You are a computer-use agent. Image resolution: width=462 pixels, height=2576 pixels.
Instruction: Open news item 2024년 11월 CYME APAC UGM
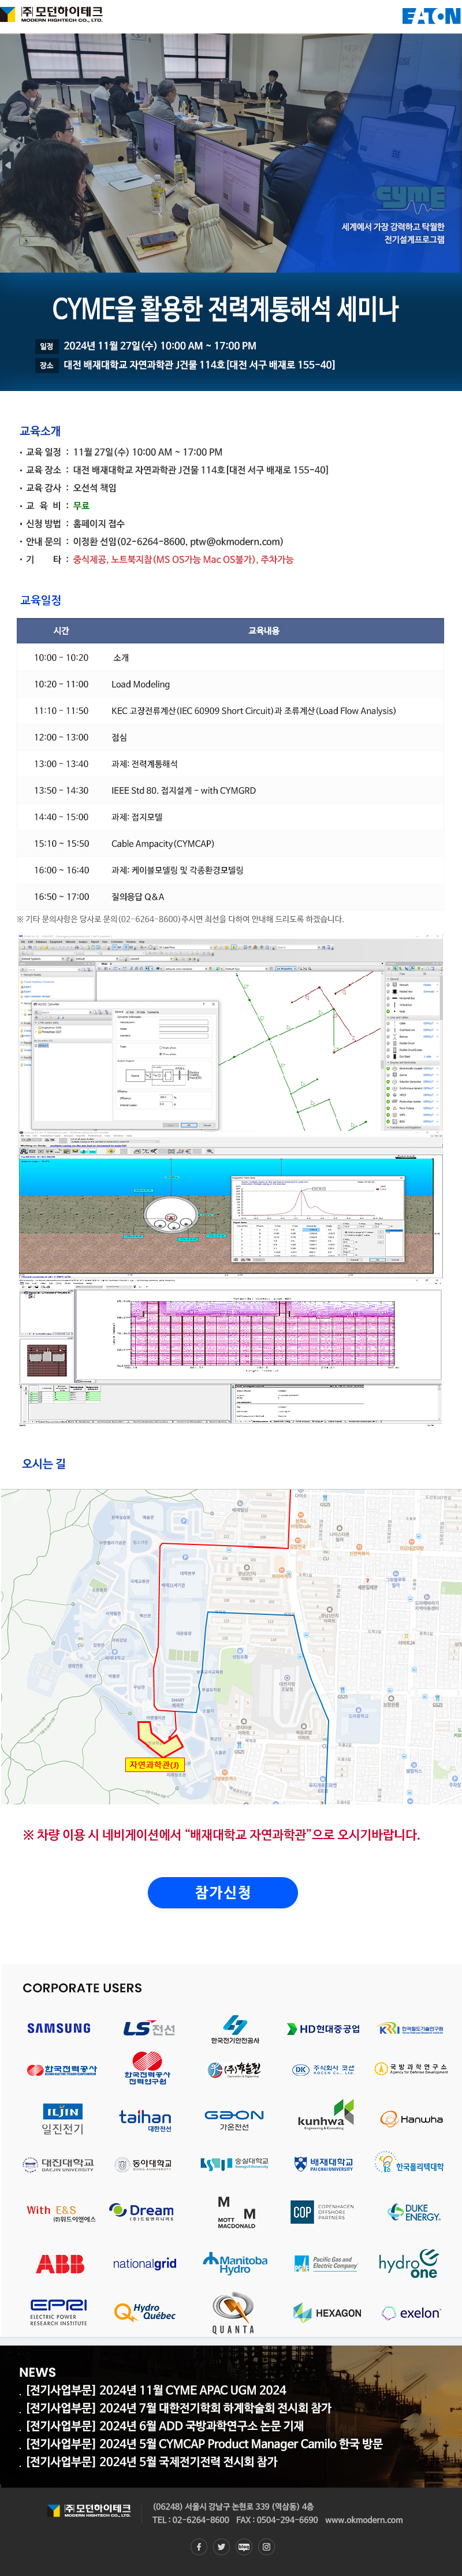(x=155, y=2390)
